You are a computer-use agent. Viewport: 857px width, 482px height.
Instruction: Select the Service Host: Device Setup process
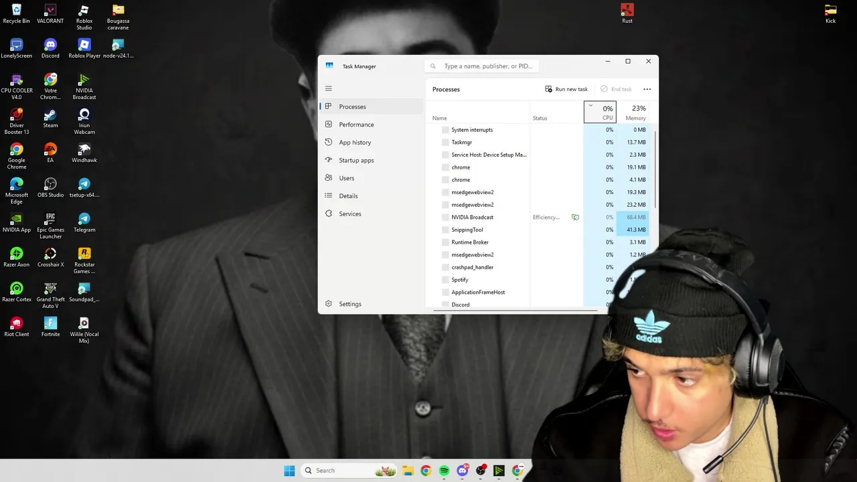pyautogui.click(x=539, y=155)
